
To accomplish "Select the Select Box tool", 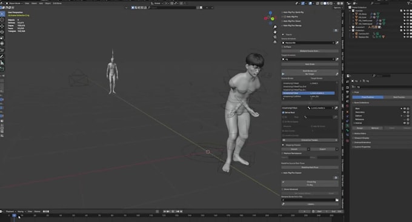I will [x=2, y=14].
